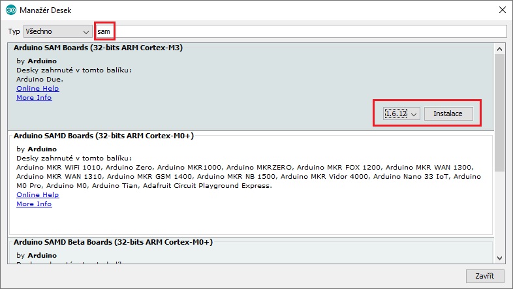Select the Arduino SAM Boards (32-bits ARM Cortex-M3) title
Viewport: 513px width, 289px height.
tap(98, 48)
